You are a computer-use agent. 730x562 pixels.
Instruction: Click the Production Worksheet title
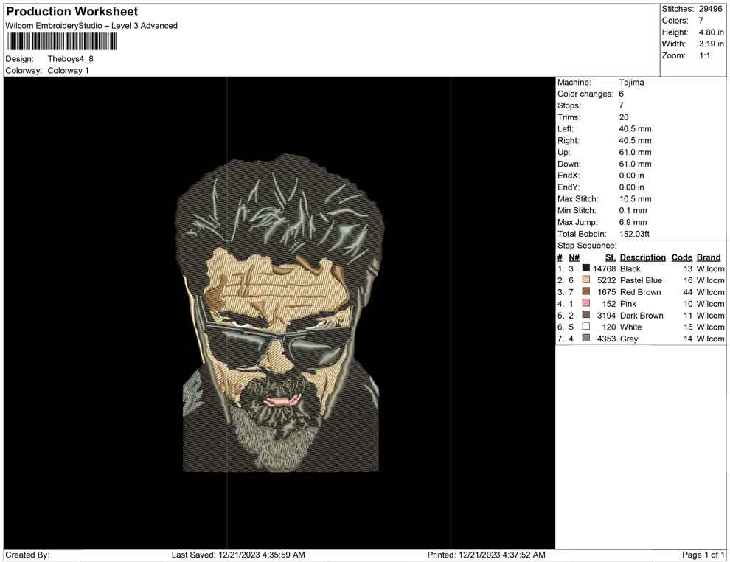[72, 12]
